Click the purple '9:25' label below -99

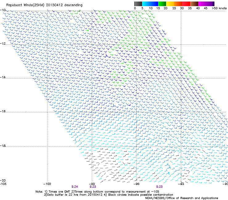(93, 187)
